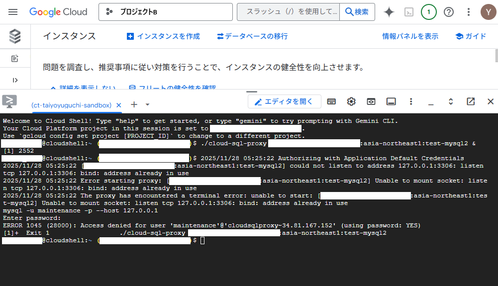Toggle the on-screen keyboard icon in Cloud Shell
Screen dimensions: 498x286
(x=331, y=101)
